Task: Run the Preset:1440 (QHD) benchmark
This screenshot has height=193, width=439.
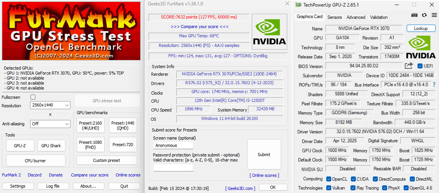Action: click(x=123, y=125)
